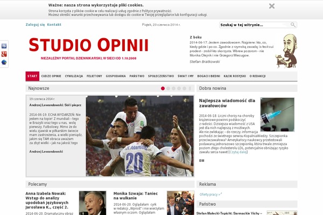Open the Państwo menu item
This screenshot has height=215, width=323.
[x=137, y=76]
